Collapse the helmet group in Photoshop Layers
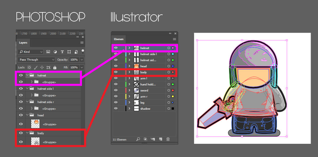 (x=27, y=75)
